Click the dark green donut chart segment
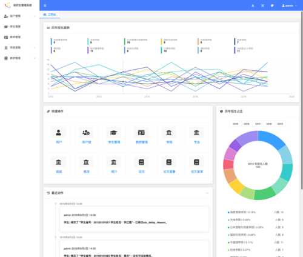The image size is (303, 257). click(265, 193)
